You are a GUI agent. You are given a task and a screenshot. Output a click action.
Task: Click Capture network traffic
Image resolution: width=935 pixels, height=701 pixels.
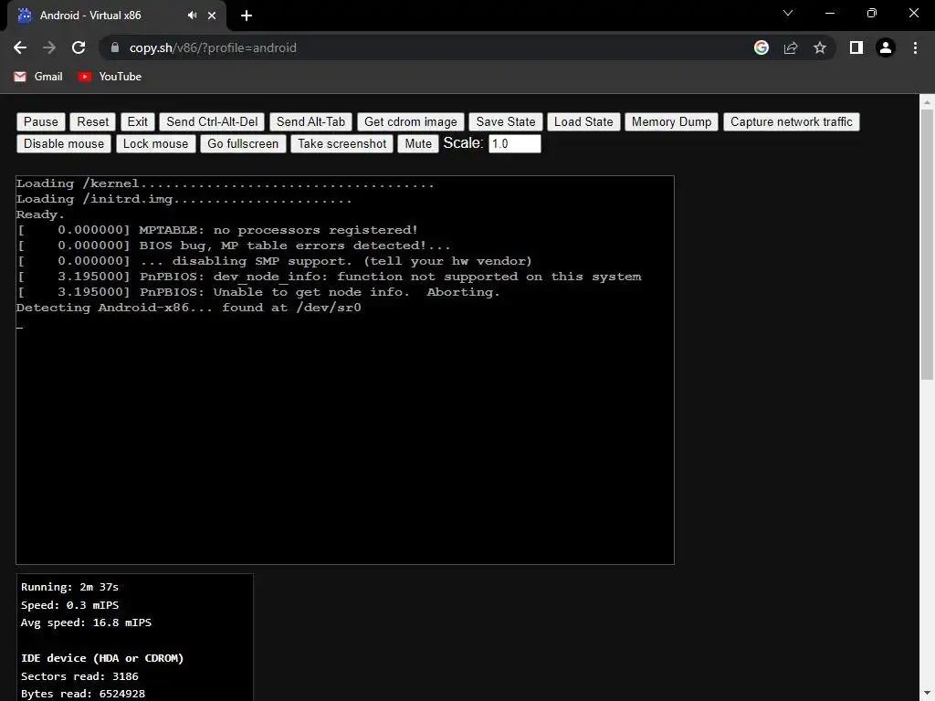tap(792, 121)
